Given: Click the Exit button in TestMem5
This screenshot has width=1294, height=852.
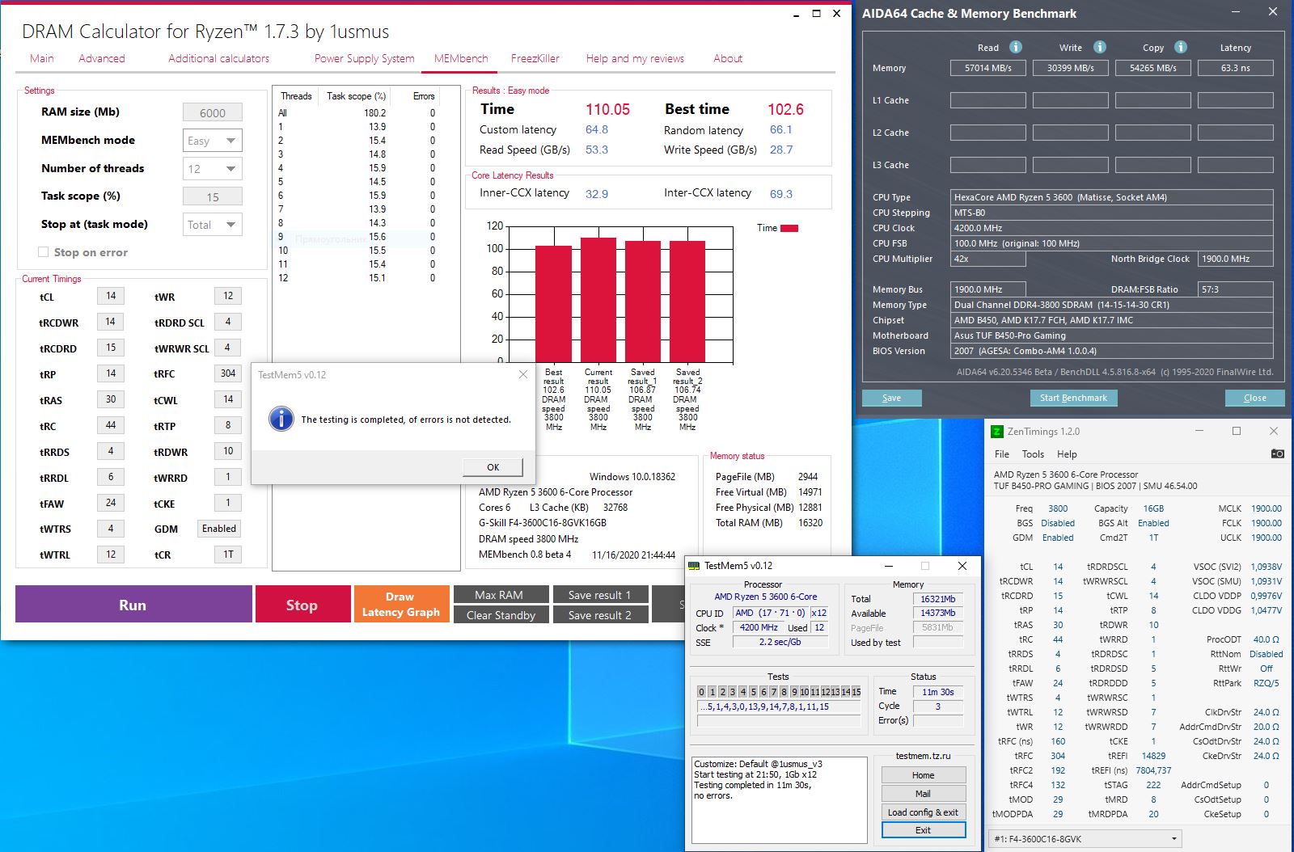Looking at the screenshot, I should pyautogui.click(x=924, y=830).
